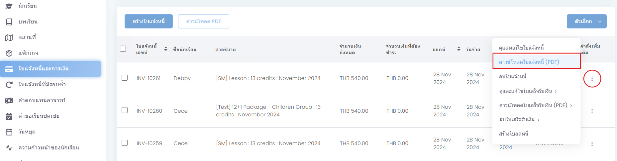Toggle the select-all invoices checkbox

[x=123, y=49]
